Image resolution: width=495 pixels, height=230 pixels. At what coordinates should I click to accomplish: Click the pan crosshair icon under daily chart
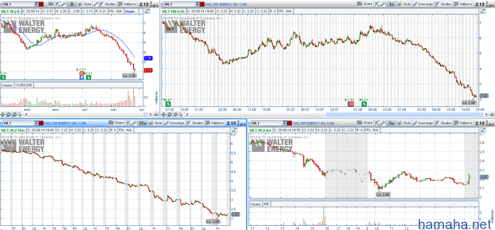pos(3,114)
